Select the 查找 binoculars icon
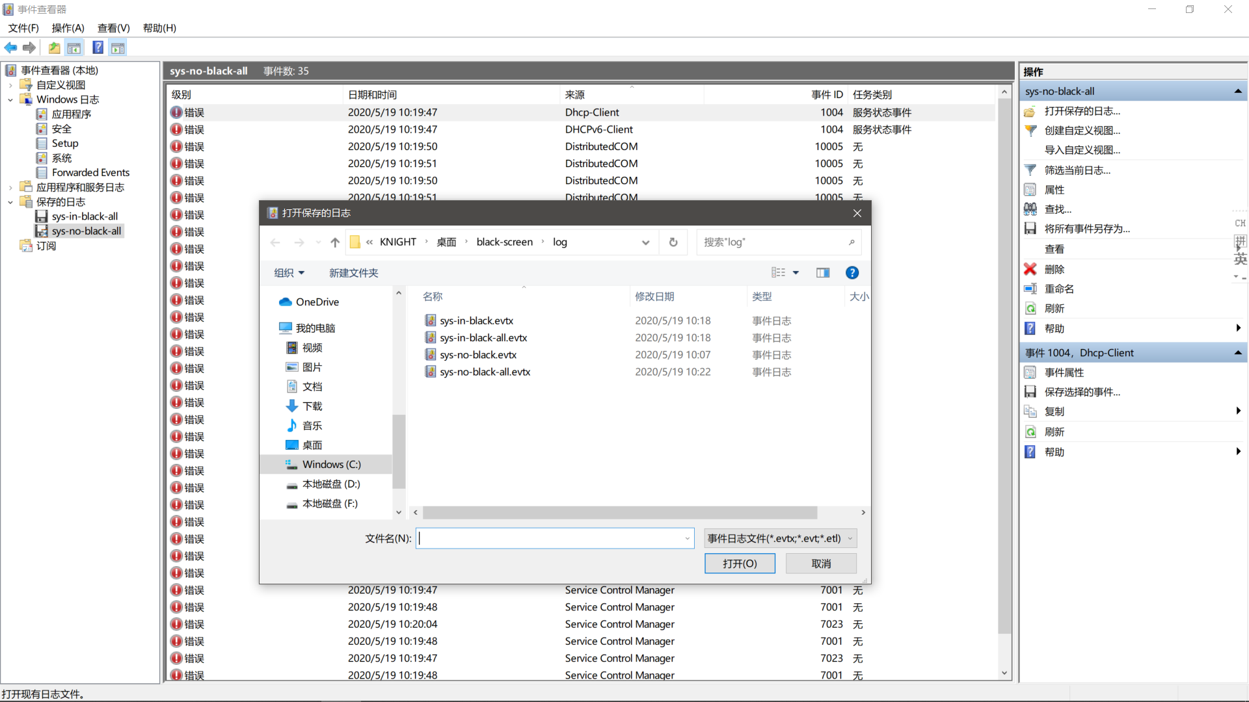 (1030, 209)
